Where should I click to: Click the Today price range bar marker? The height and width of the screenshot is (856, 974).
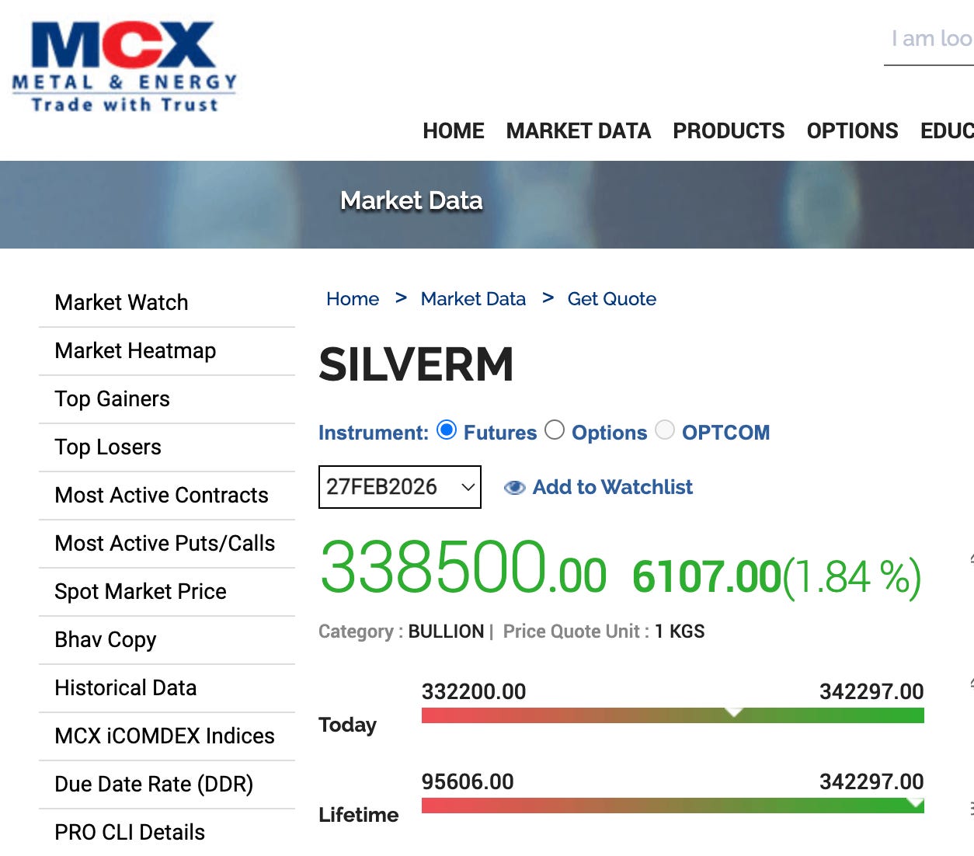734,712
